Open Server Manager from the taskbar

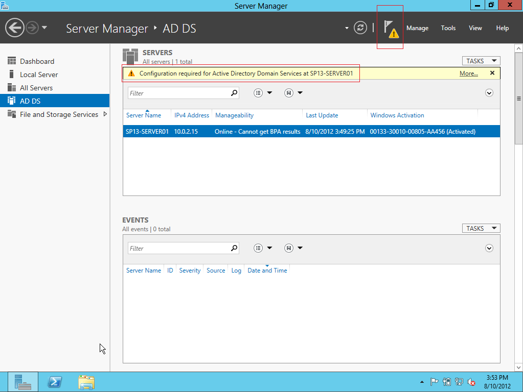pos(22,382)
